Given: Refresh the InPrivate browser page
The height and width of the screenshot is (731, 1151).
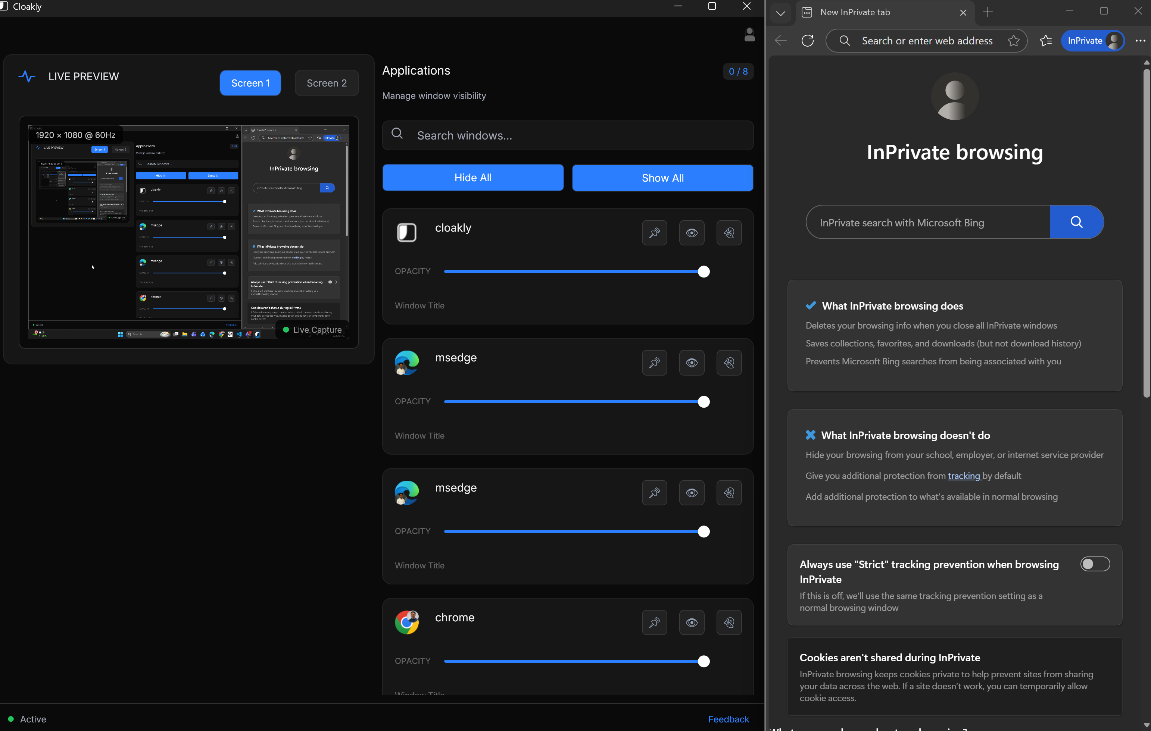Looking at the screenshot, I should (x=807, y=41).
